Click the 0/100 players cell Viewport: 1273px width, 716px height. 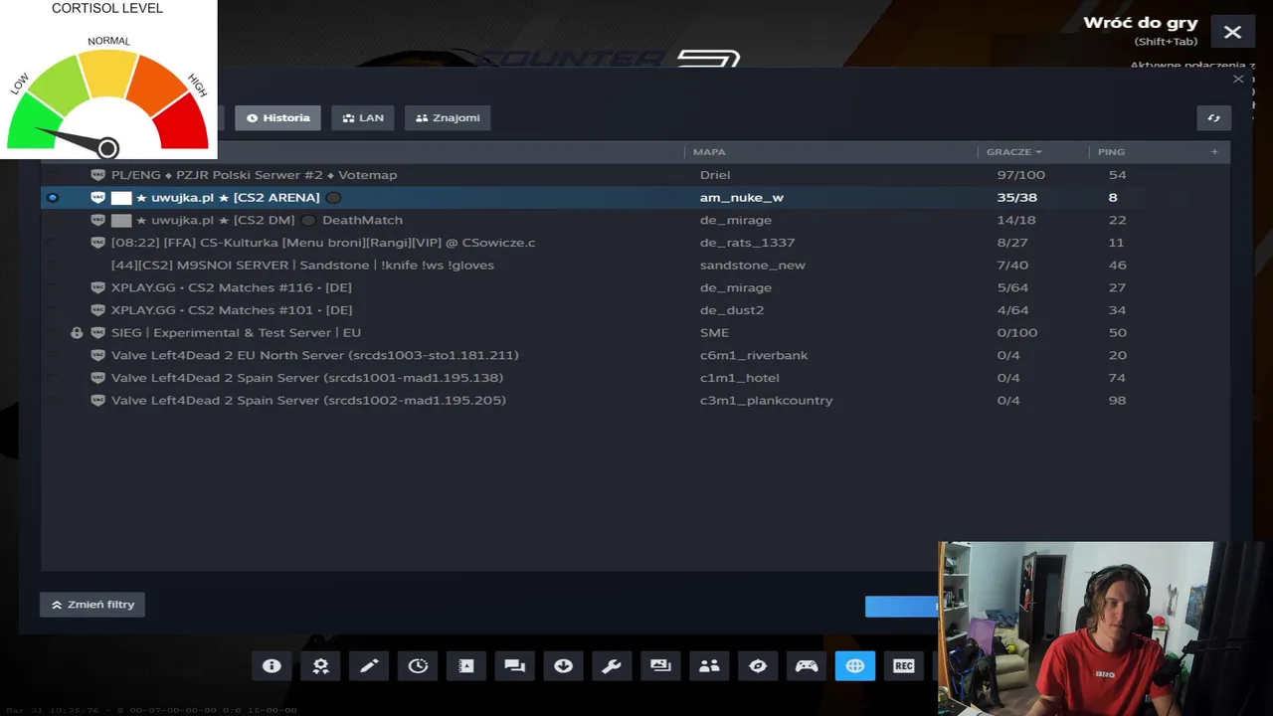(1016, 333)
